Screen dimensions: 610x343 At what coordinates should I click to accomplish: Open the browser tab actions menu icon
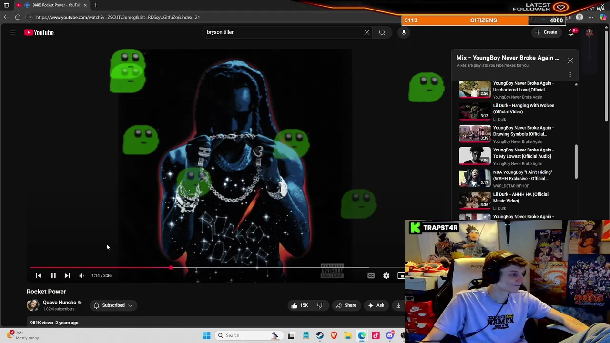[x=6, y=5]
